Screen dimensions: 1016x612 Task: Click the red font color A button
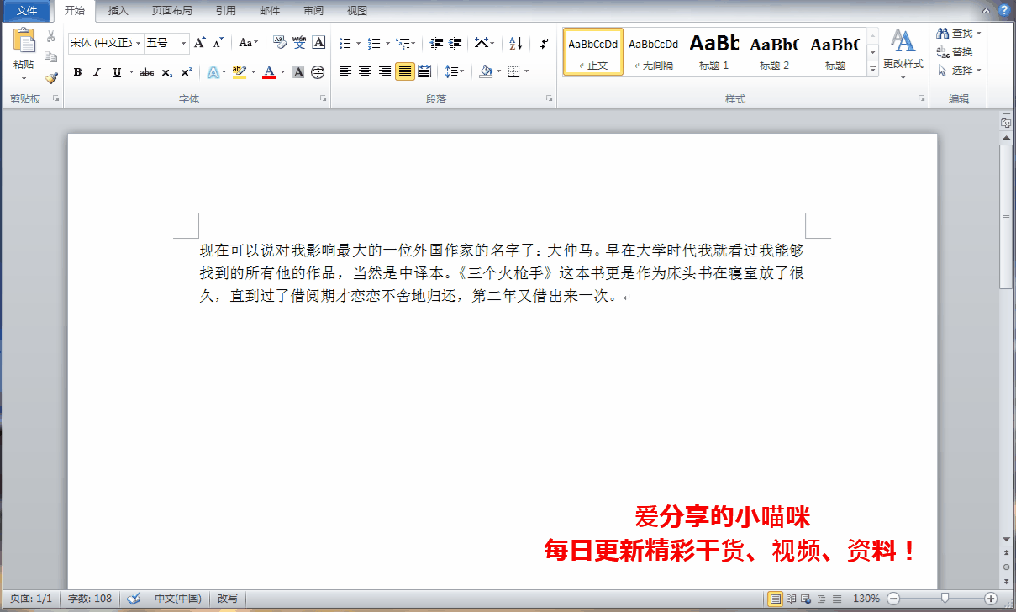pos(269,72)
